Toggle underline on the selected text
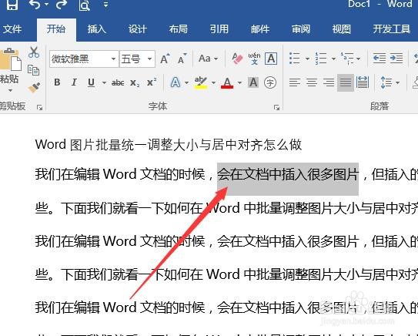 tap(91, 82)
